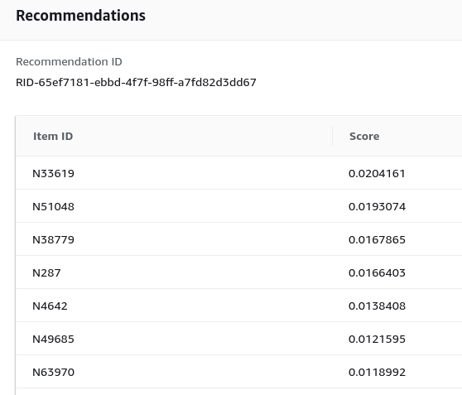462x395 pixels.
Task: Click the Recommendations panel heading
Action: [x=80, y=16]
